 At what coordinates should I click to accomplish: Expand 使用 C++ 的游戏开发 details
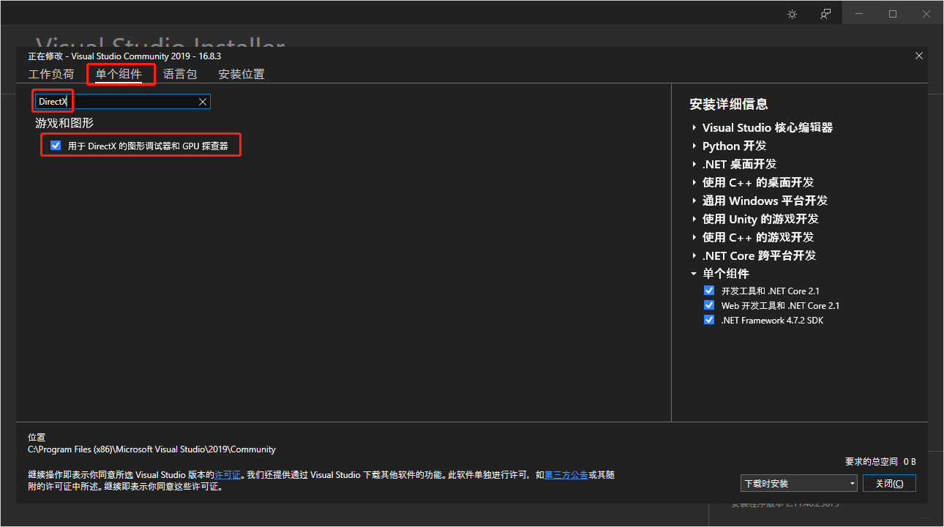point(694,237)
